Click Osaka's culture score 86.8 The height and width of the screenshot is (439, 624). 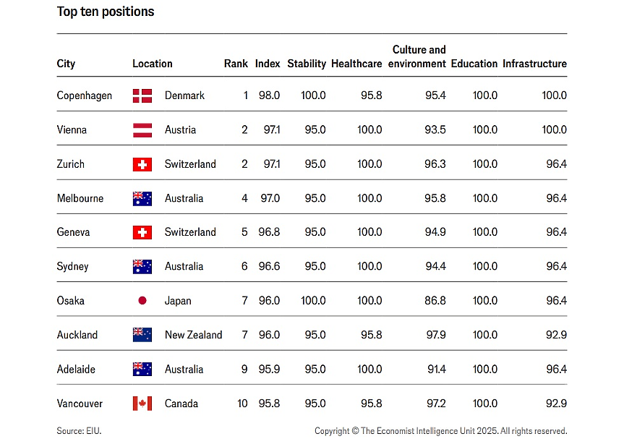[x=435, y=300]
